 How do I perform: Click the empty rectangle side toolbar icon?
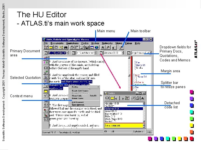coord(46,68)
